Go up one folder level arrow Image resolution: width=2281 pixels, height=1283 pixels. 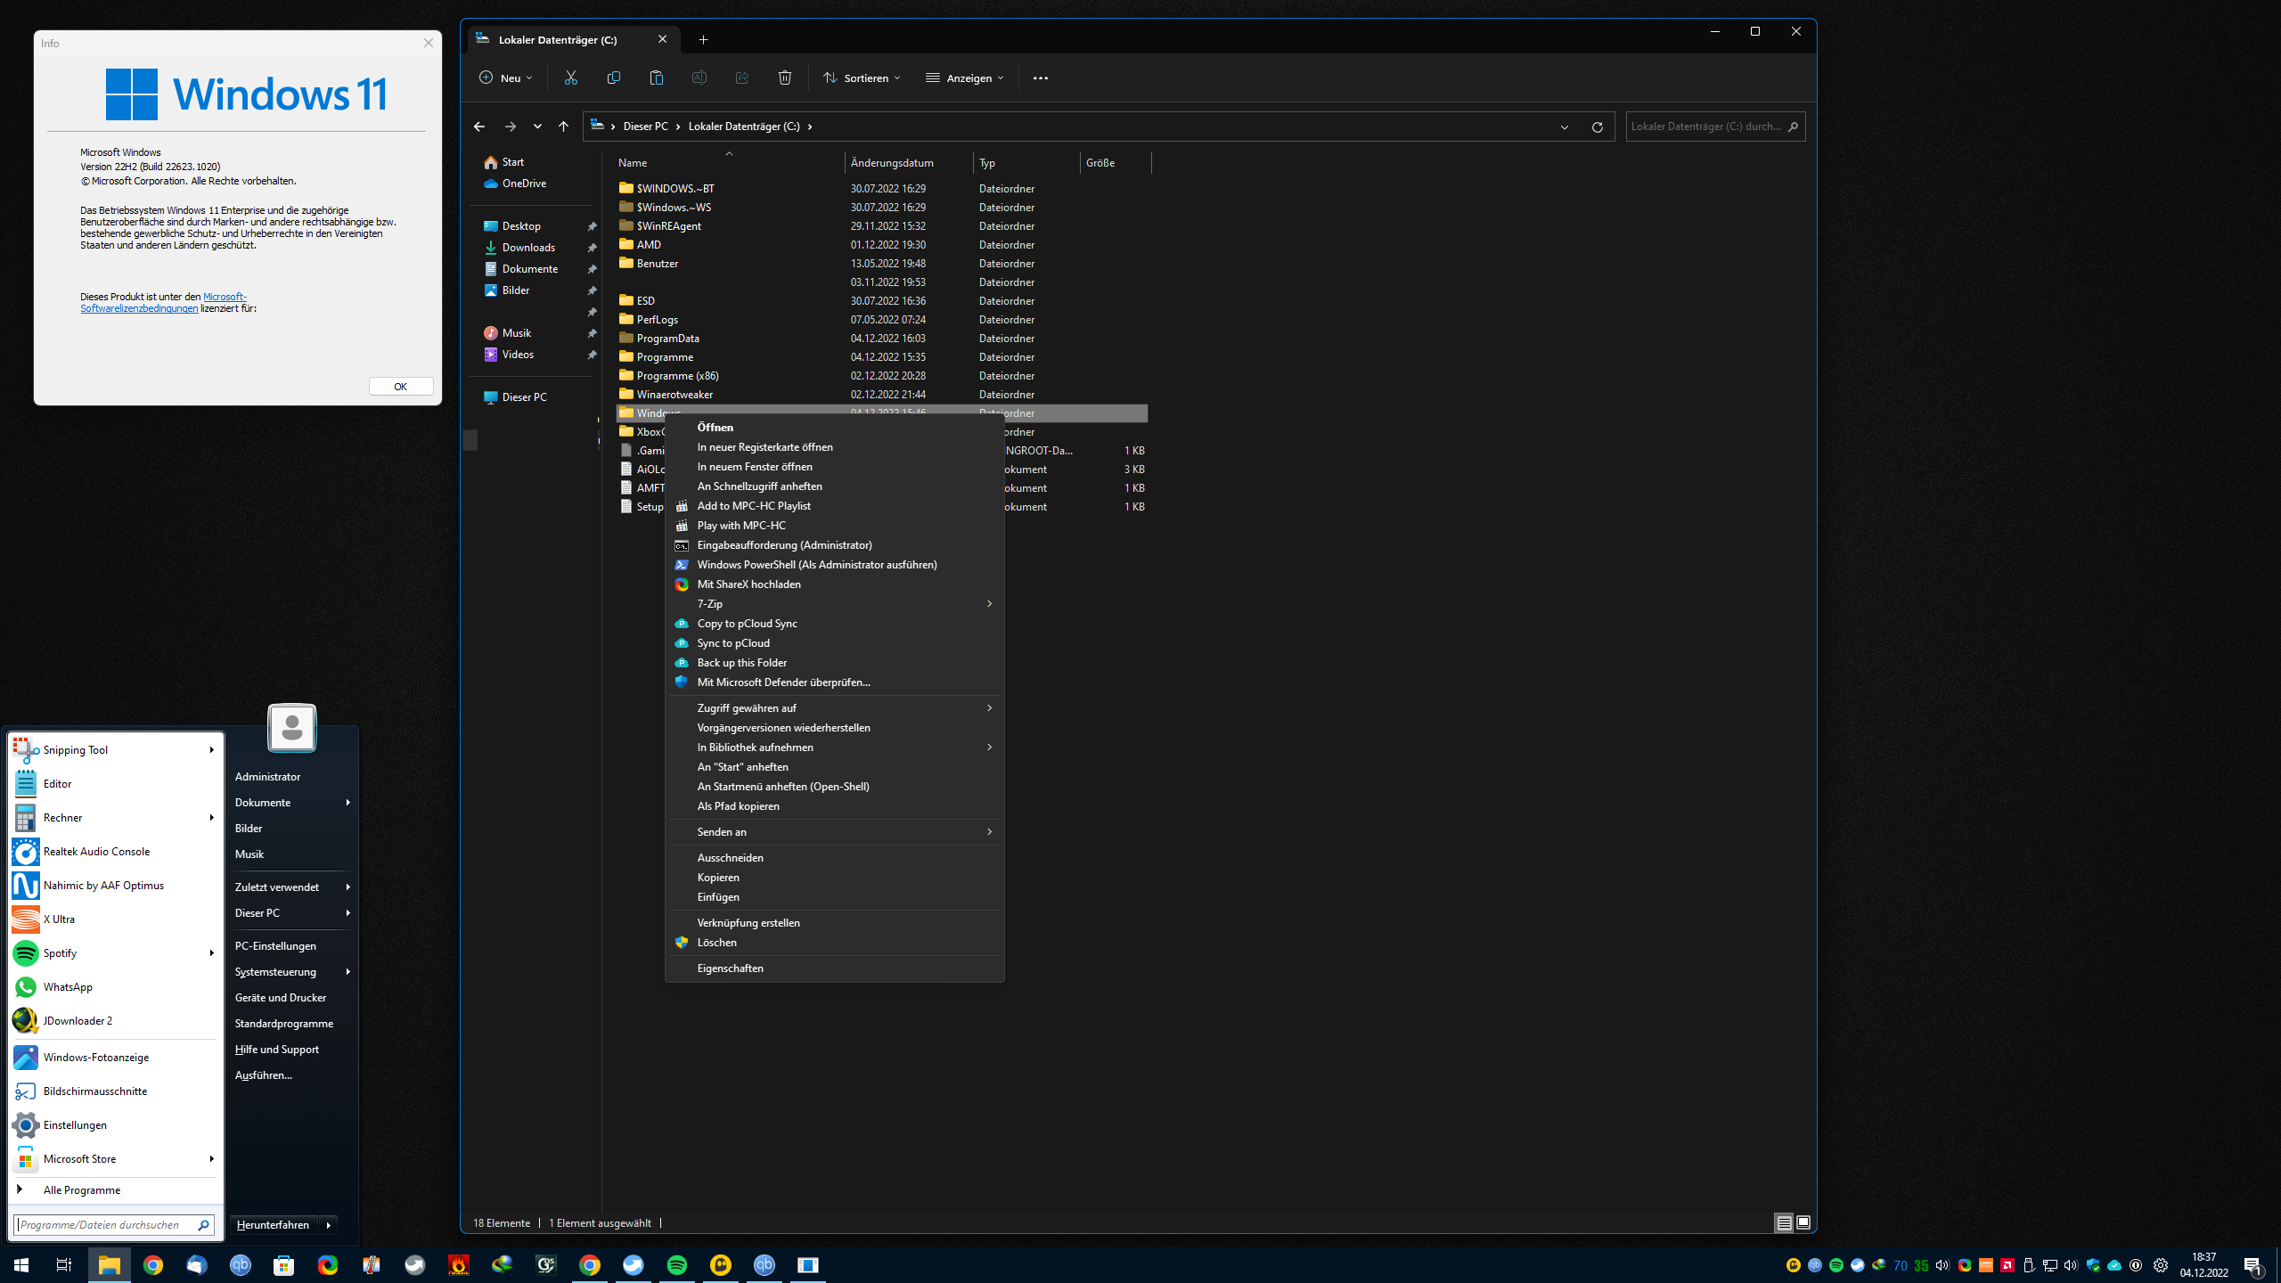(x=563, y=127)
